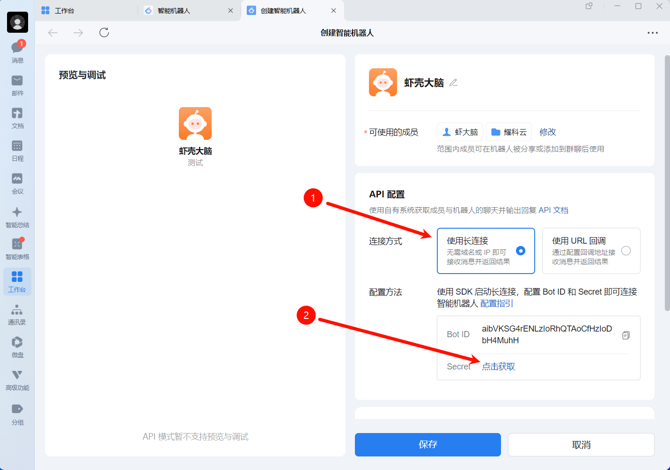Click the 虾壳大脑 name in preview panel
The height and width of the screenshot is (470, 670).
tap(195, 151)
